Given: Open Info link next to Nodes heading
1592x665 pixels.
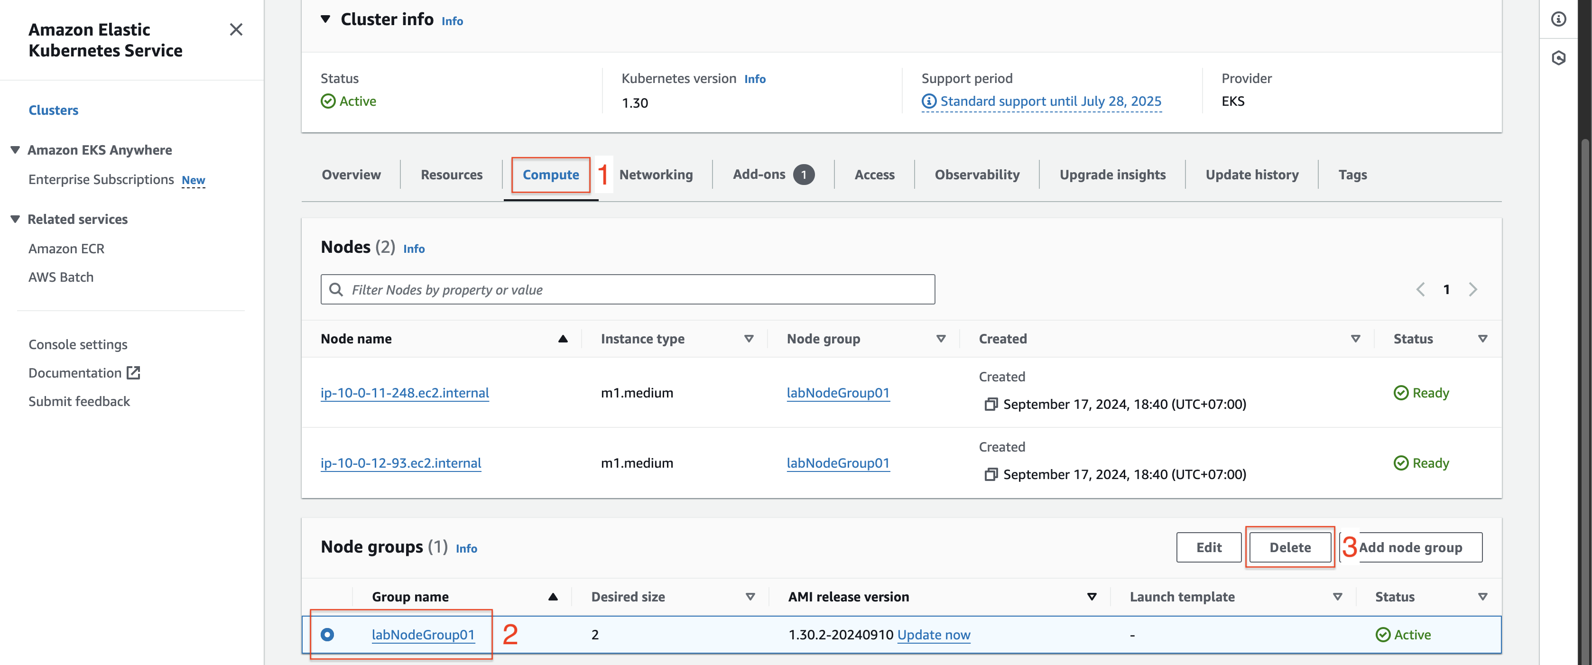Looking at the screenshot, I should pos(414,249).
